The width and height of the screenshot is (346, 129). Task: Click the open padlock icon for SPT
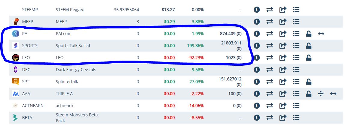(308, 82)
